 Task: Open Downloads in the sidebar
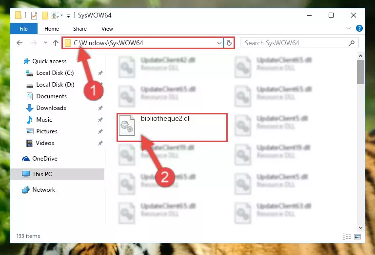(x=51, y=108)
